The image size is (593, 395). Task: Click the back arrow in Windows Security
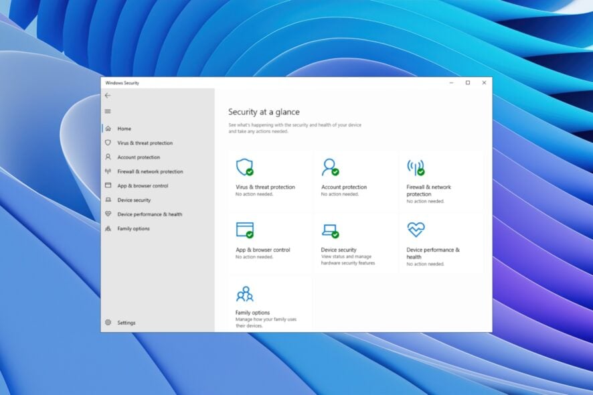click(108, 95)
